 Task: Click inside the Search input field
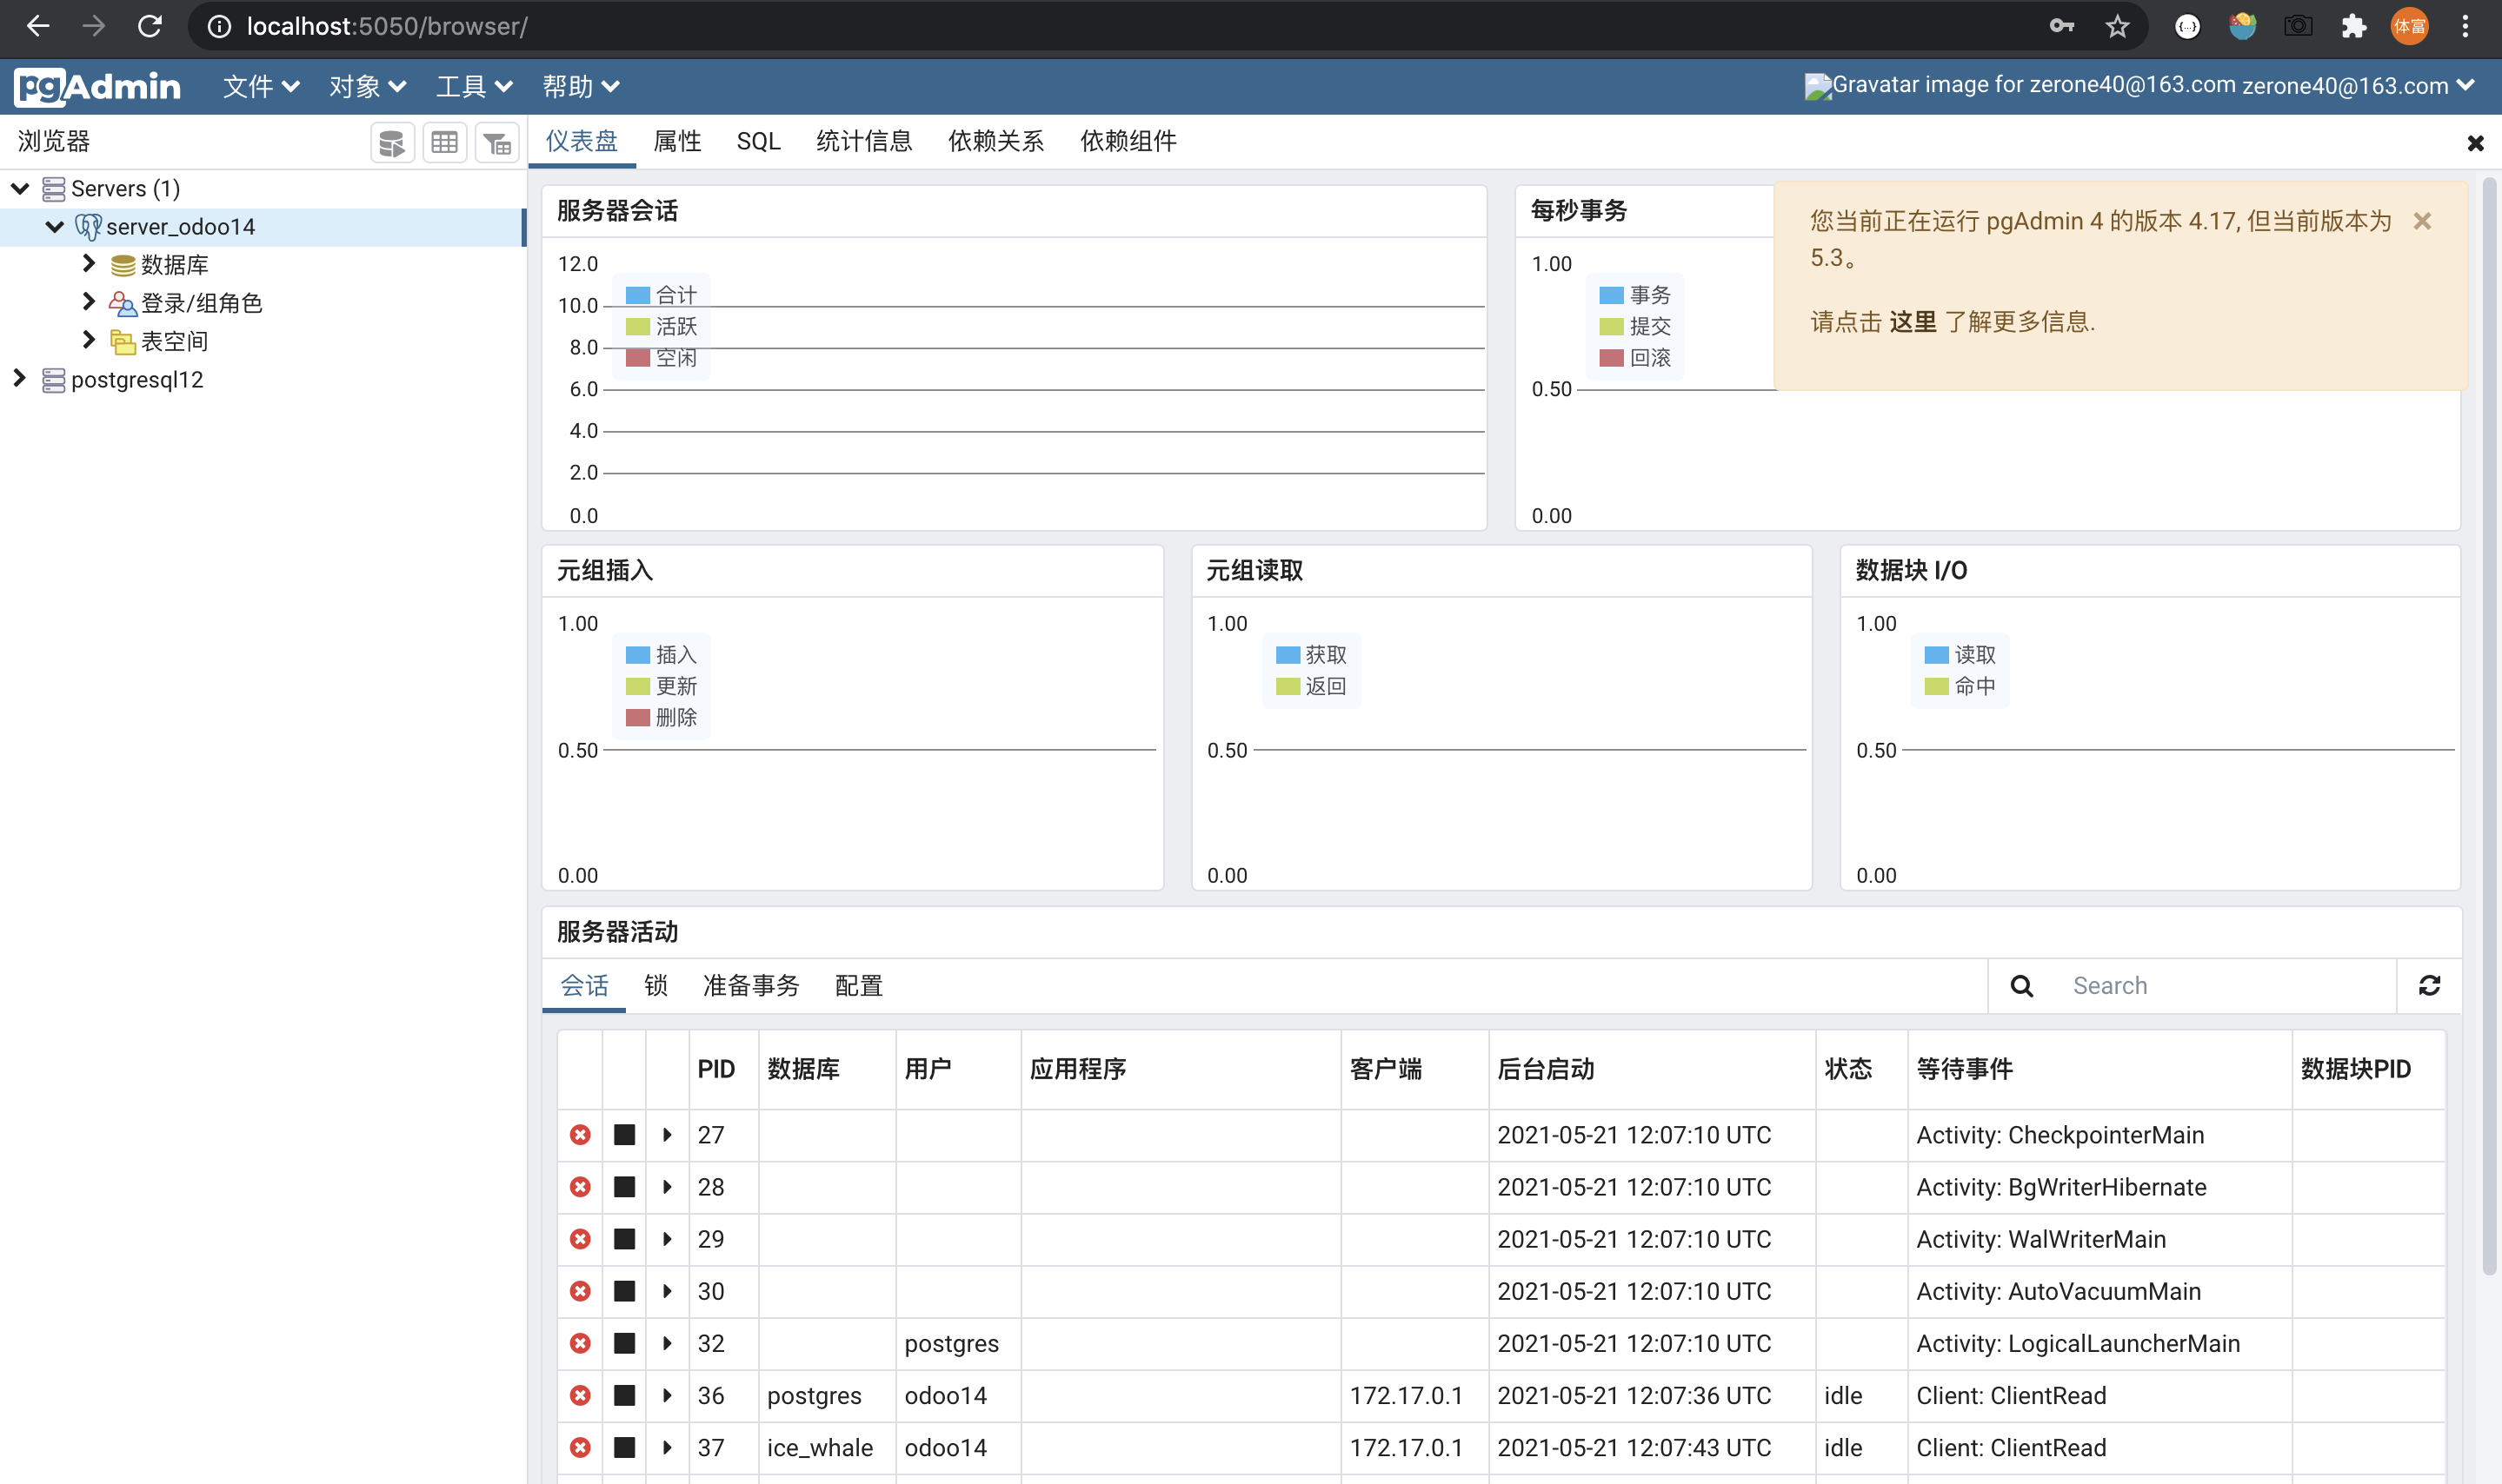(x=2201, y=985)
